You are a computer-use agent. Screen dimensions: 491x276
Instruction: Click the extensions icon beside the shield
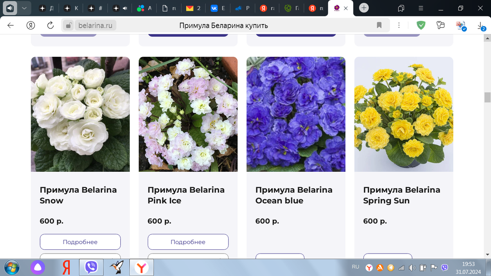tap(441, 25)
